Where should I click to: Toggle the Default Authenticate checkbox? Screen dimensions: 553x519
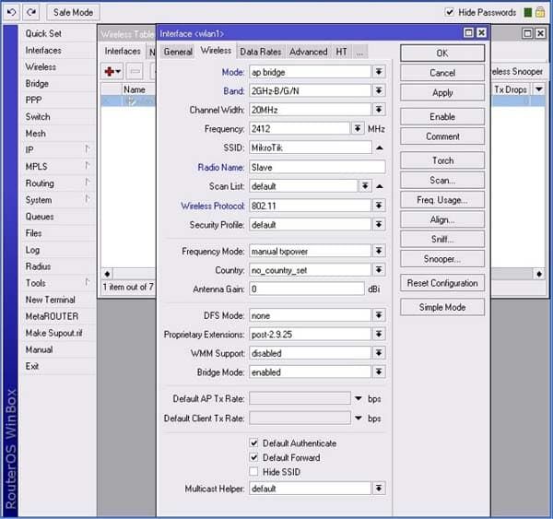(254, 443)
